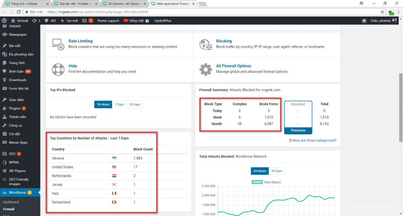
Task: Open VnGeek site home icon
Action: [x=13, y=21]
